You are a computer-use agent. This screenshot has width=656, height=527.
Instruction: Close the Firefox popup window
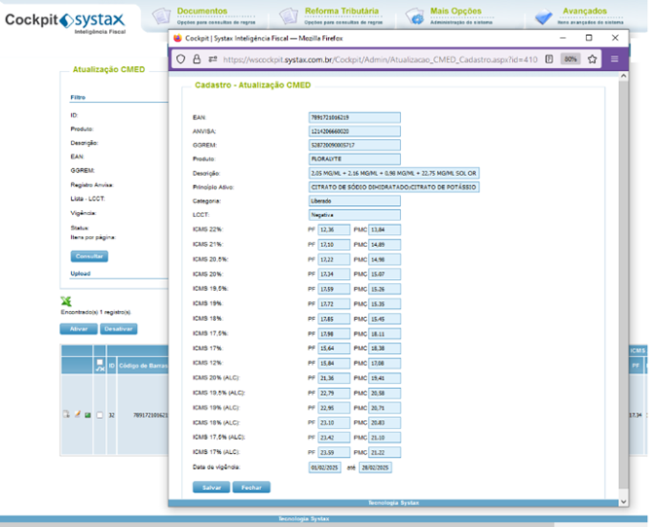pyautogui.click(x=614, y=38)
